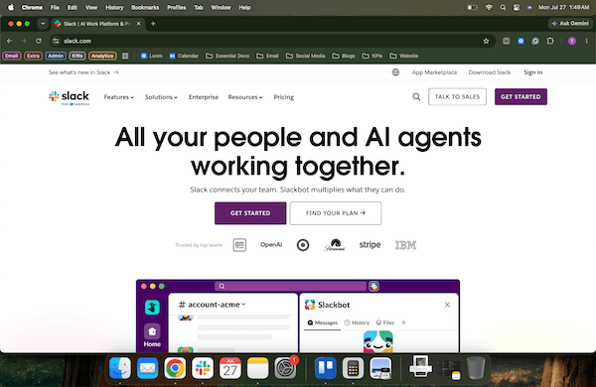The width and height of the screenshot is (596, 387).
Task: Open the Essential Docs bookmark folder
Action: [x=227, y=56]
